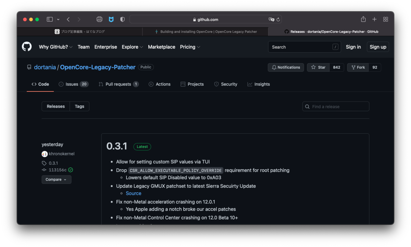Click the Public repository badge
This screenshot has height=247, width=411.
[146, 67]
